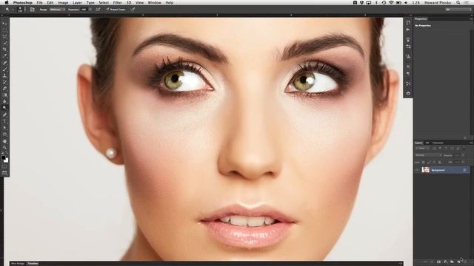The image size is (474, 266).
Task: Open the Filter menu
Action: (117, 3)
